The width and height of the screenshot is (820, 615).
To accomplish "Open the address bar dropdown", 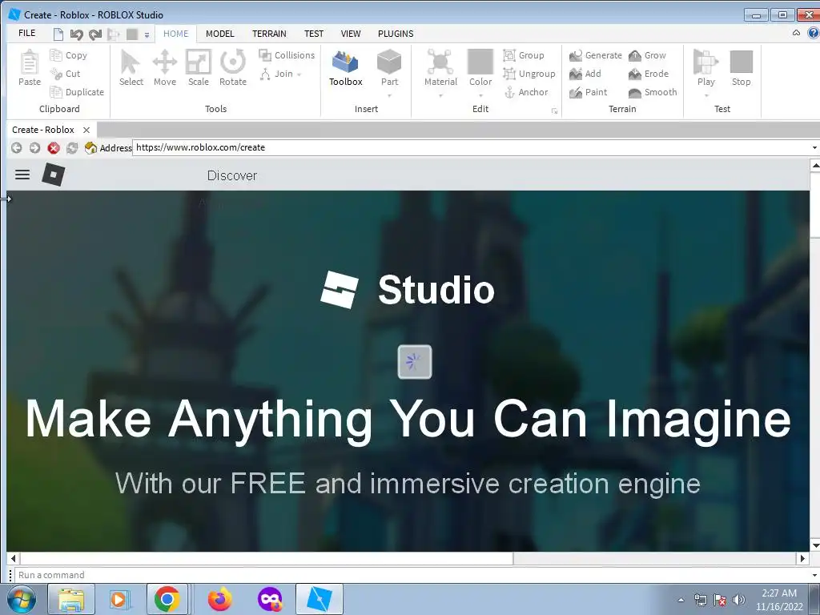I will [x=814, y=148].
